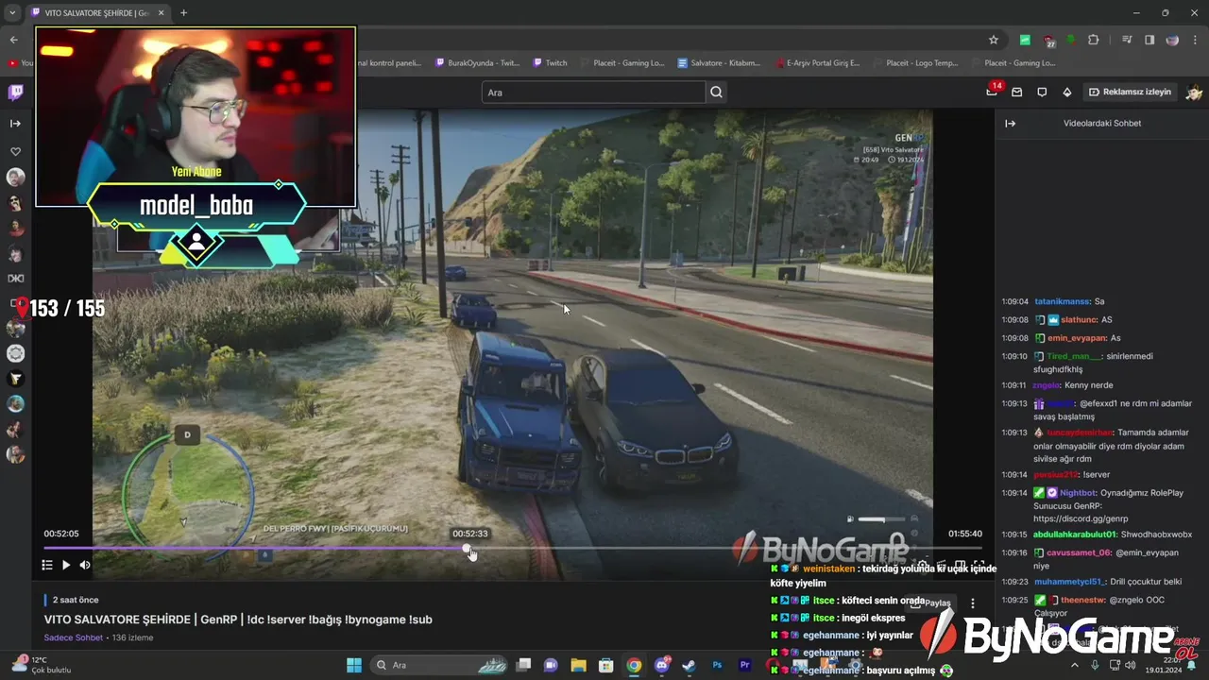Image resolution: width=1209 pixels, height=680 pixels.
Task: Open Twitch notifications with 14 badge
Action: tap(992, 91)
